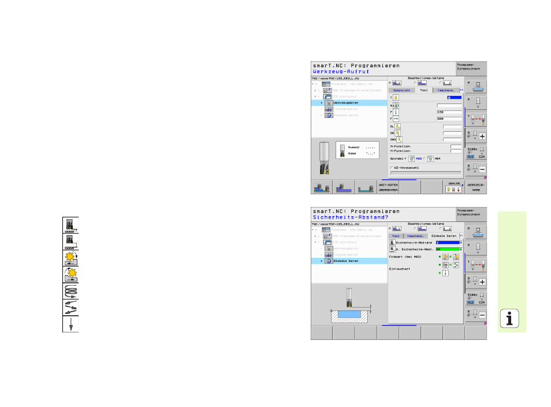
Task: Click the information 'i' icon on green bar
Action: point(509,319)
